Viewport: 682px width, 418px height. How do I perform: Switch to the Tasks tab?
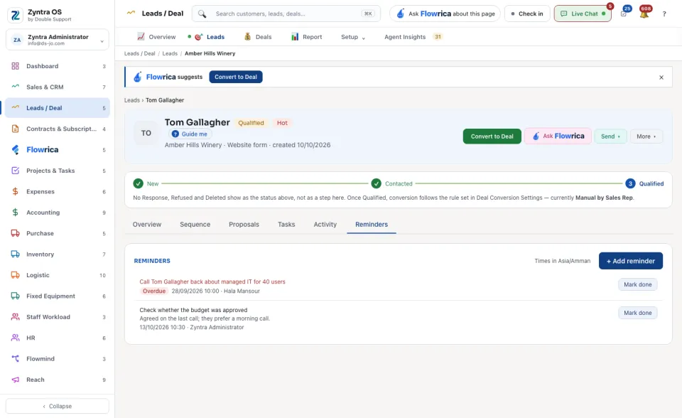click(x=286, y=225)
